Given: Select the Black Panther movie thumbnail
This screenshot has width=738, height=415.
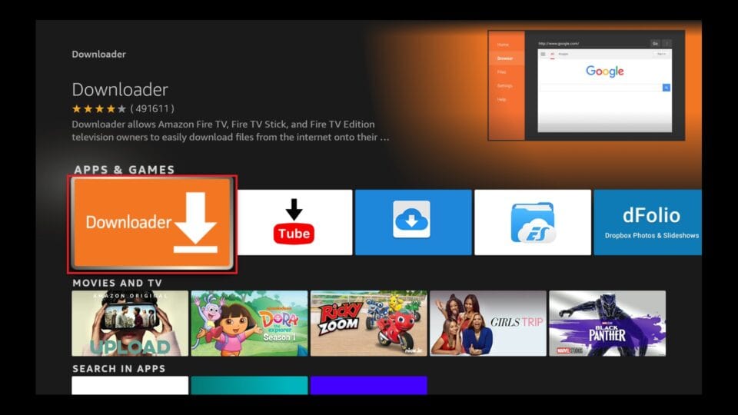Looking at the screenshot, I should 607,324.
